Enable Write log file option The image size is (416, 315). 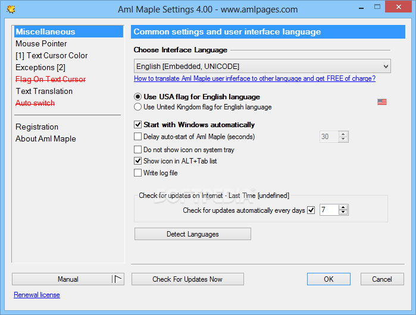point(137,173)
